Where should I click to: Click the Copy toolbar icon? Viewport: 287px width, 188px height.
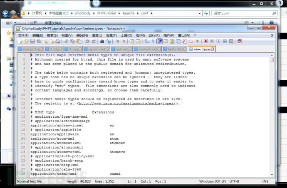(x=72, y=41)
